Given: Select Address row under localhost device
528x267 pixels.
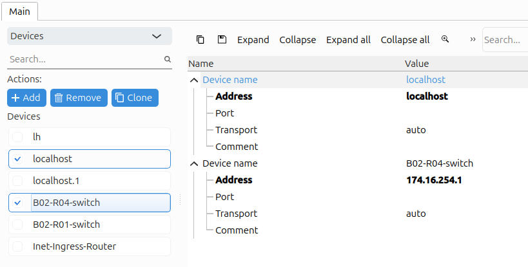Looking at the screenshot, I should pos(233,97).
